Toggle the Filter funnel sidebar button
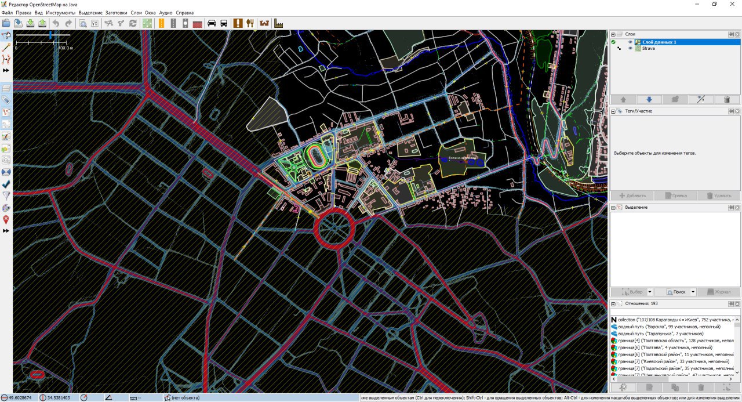 (x=6, y=195)
